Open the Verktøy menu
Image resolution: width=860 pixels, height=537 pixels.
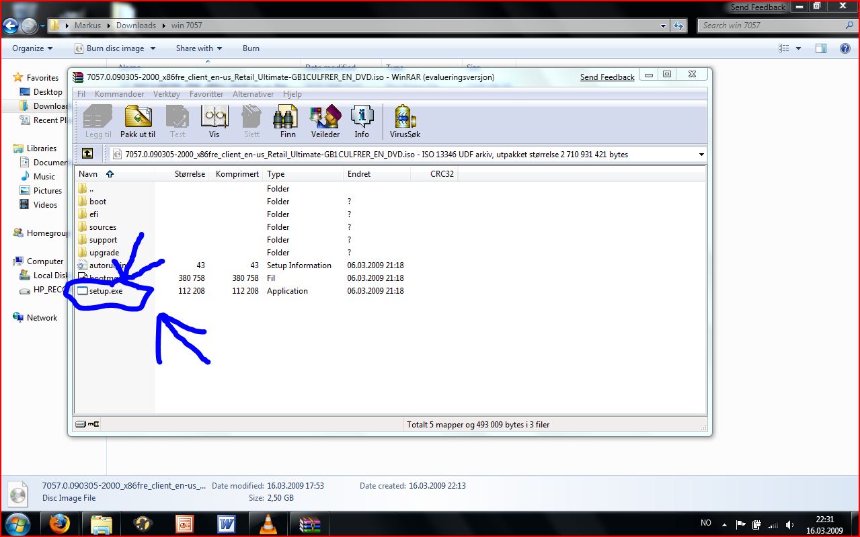point(167,94)
